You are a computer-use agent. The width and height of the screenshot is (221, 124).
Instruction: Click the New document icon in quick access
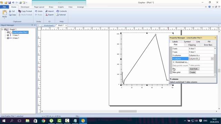(24, 2)
